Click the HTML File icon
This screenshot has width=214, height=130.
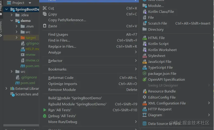[145, 38]
